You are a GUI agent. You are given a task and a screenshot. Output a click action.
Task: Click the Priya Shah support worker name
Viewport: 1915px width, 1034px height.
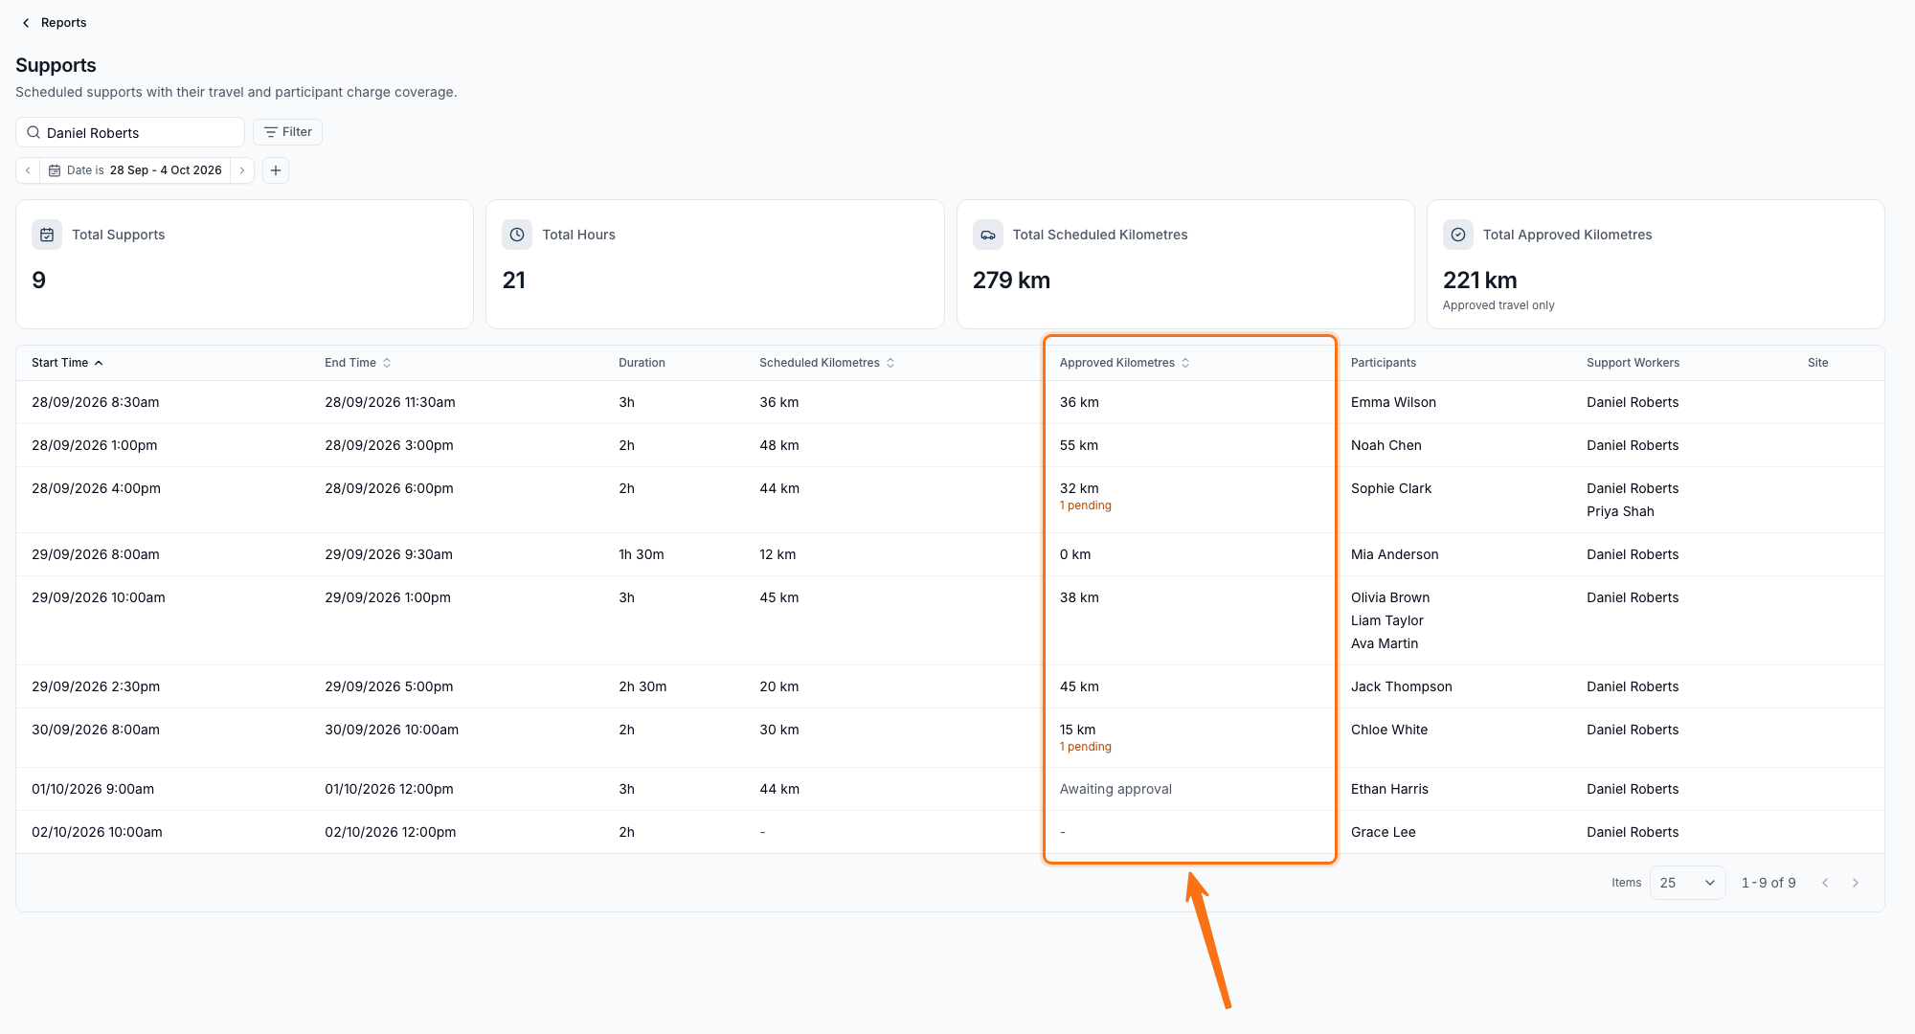pos(1620,511)
